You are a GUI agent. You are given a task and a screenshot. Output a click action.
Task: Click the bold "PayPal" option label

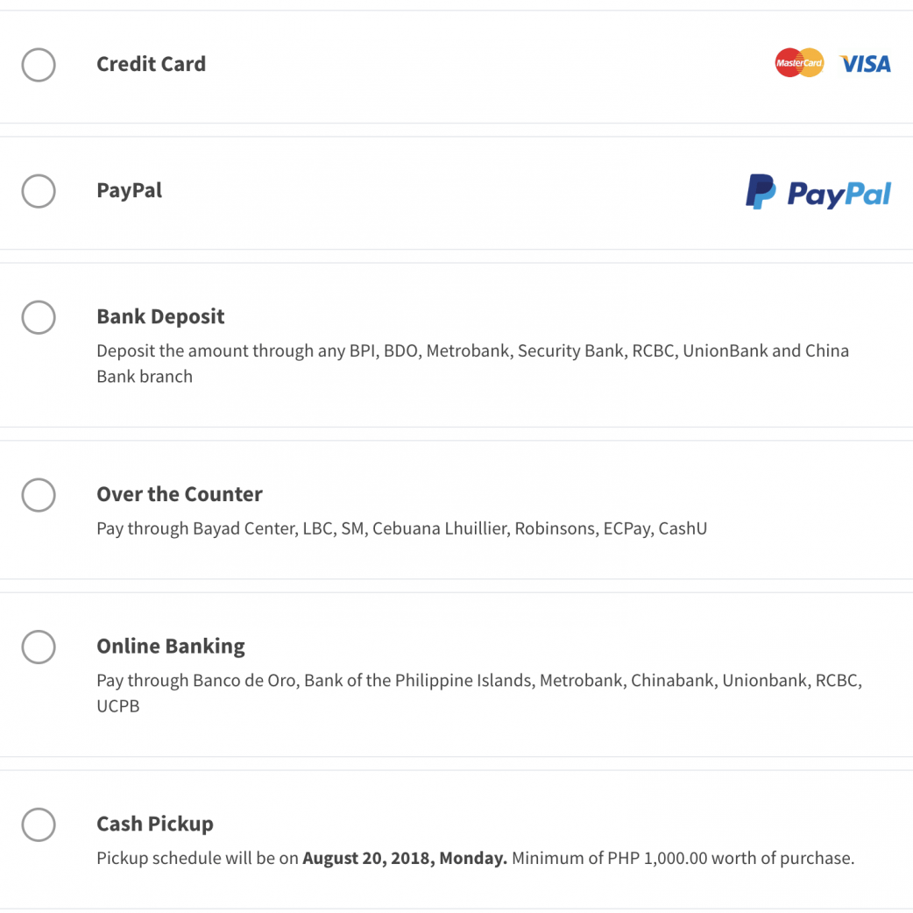pos(129,190)
